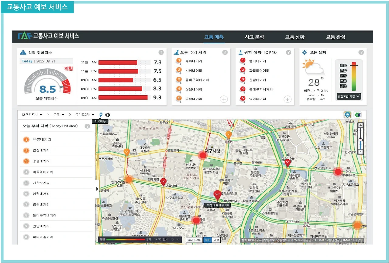The image size is (389, 263).
Task: Close the traffic congestion legend bar
Action: (178, 239)
